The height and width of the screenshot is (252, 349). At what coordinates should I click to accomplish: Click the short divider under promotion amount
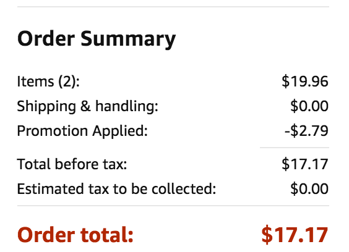(x=295, y=148)
